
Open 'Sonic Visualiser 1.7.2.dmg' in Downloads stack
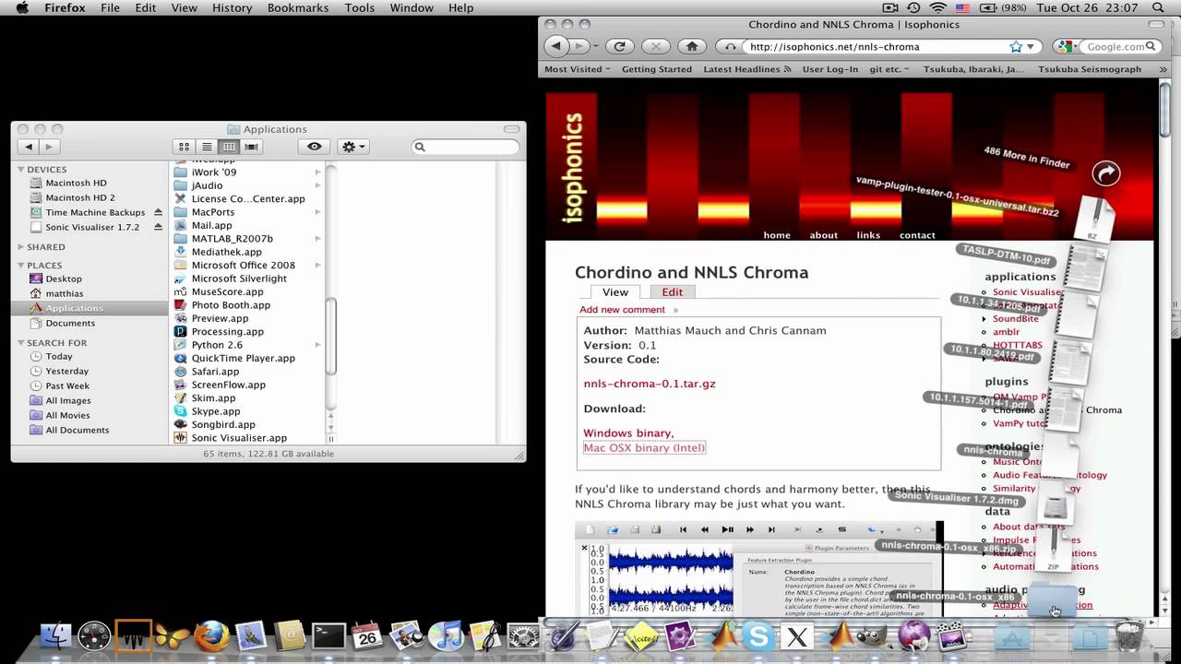[x=957, y=498]
